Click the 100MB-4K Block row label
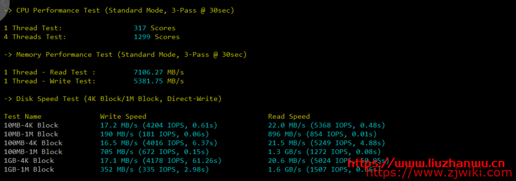This screenshot has height=181, width=516. click(33, 143)
